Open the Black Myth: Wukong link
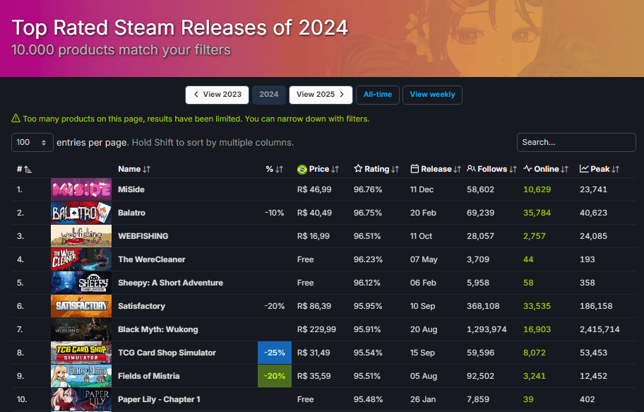 coord(157,329)
